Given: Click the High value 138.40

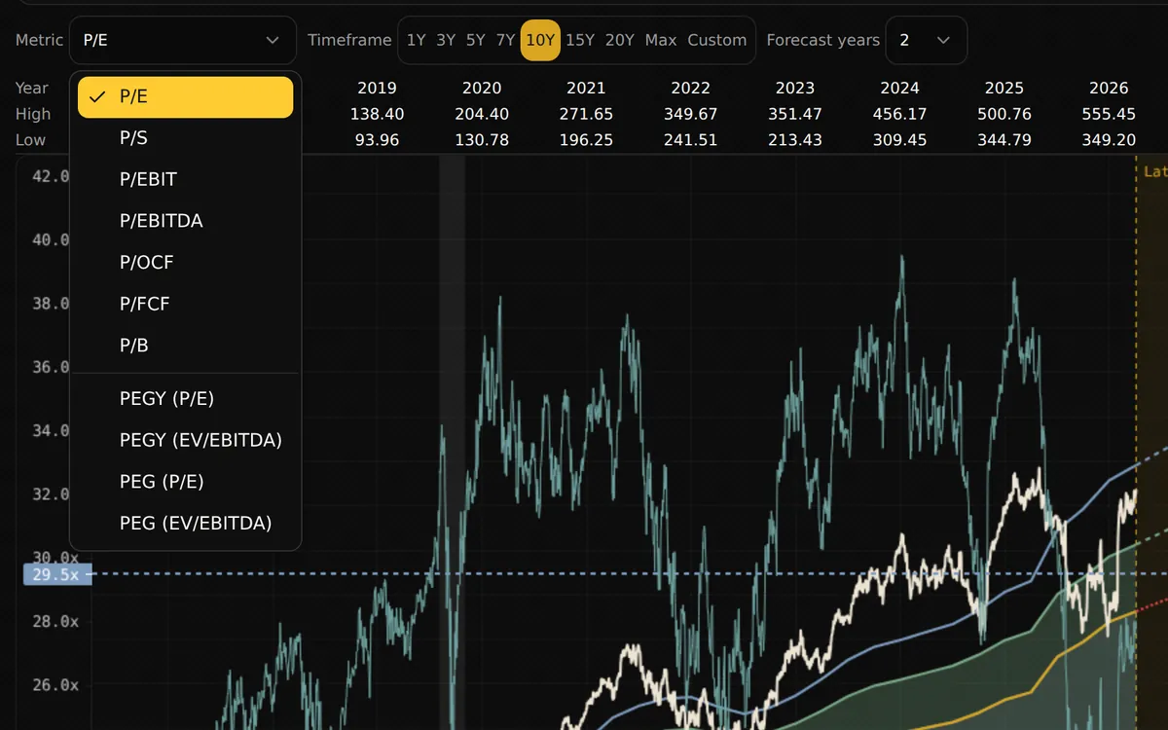Looking at the screenshot, I should click(x=377, y=114).
